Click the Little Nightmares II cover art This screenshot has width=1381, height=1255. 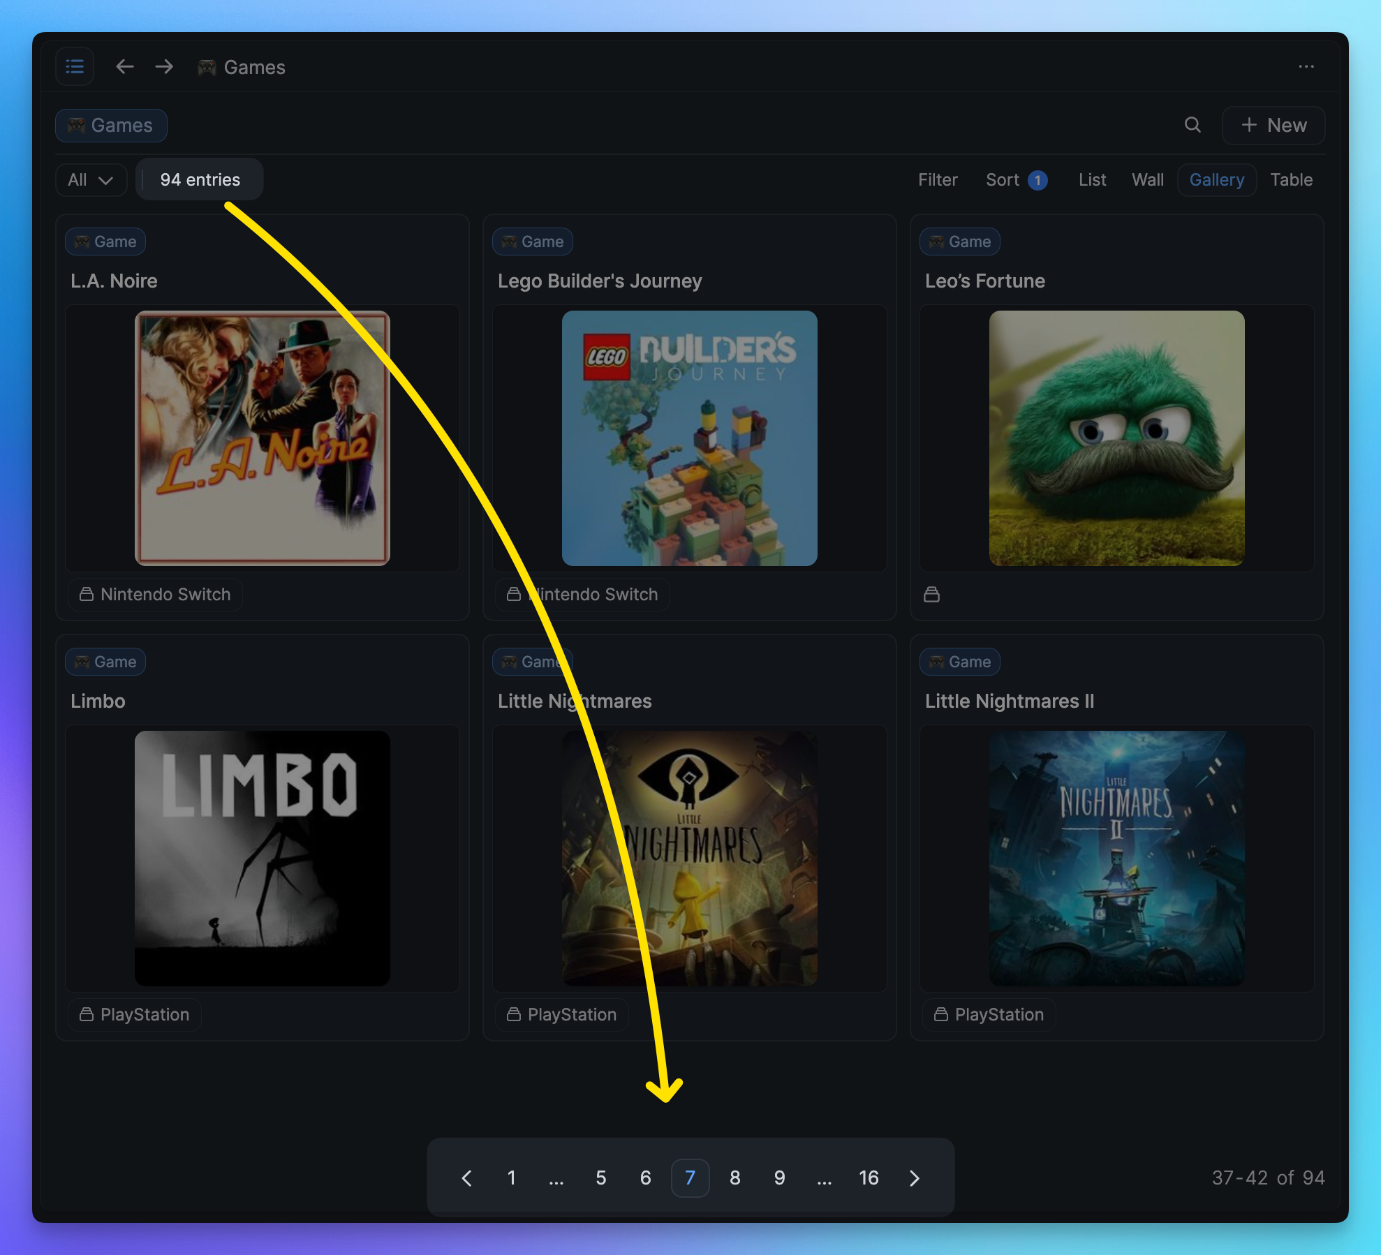click(1117, 859)
